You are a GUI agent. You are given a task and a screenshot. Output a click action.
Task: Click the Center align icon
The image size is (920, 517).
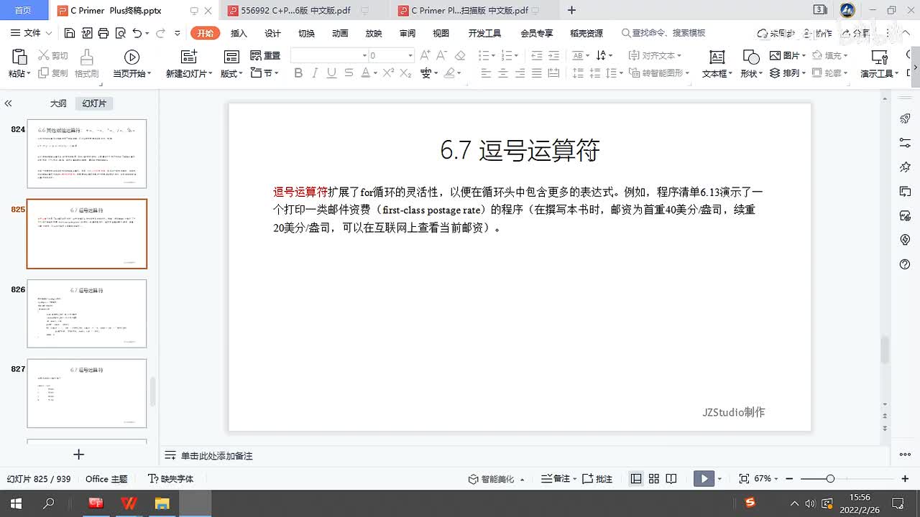point(502,73)
